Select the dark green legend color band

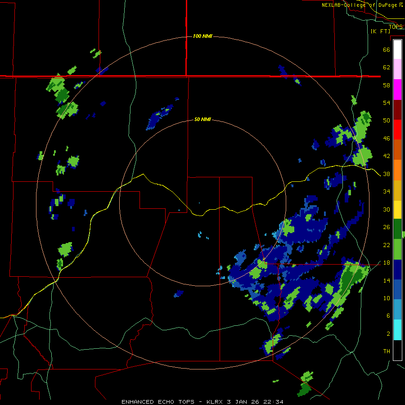click(397, 229)
